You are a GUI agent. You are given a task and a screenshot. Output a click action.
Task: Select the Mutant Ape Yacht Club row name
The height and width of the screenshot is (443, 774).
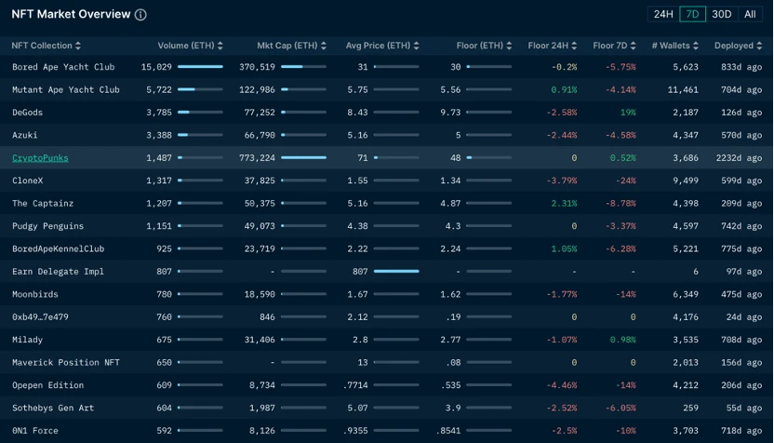point(66,90)
